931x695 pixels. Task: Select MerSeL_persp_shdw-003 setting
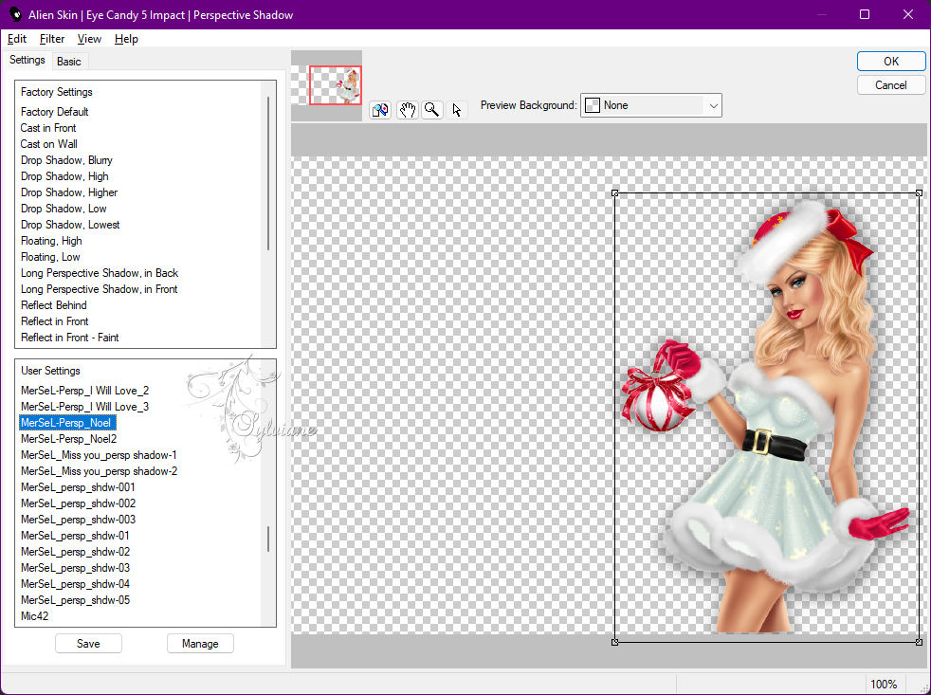pos(78,520)
